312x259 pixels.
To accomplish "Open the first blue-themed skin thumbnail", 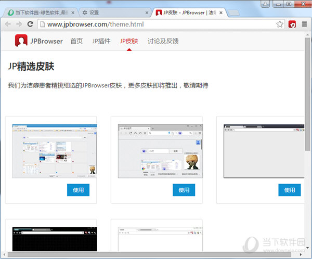I will tap(55, 151).
